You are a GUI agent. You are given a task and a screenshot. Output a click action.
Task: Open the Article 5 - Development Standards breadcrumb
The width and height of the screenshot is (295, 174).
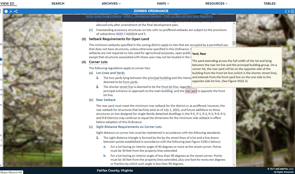pyautogui.click(x=142, y=16)
